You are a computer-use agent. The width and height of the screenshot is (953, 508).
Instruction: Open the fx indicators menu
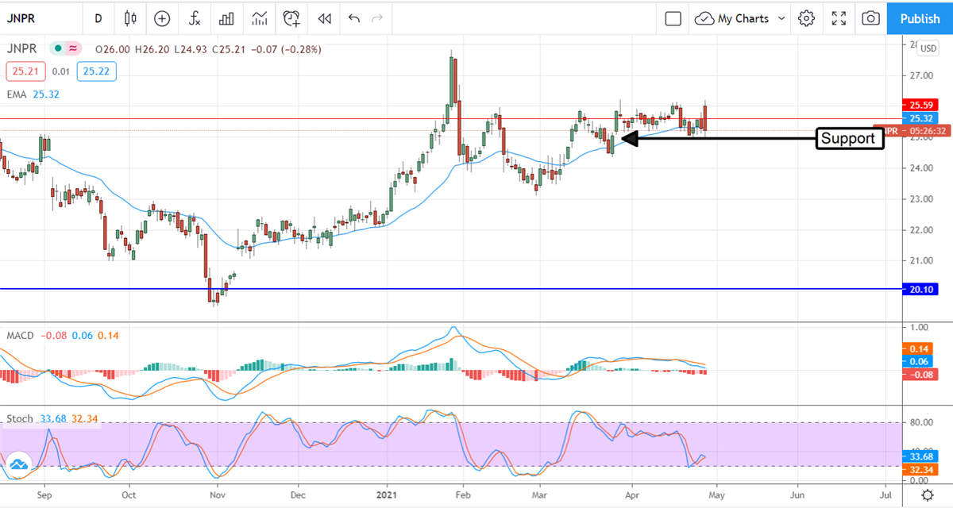click(195, 18)
